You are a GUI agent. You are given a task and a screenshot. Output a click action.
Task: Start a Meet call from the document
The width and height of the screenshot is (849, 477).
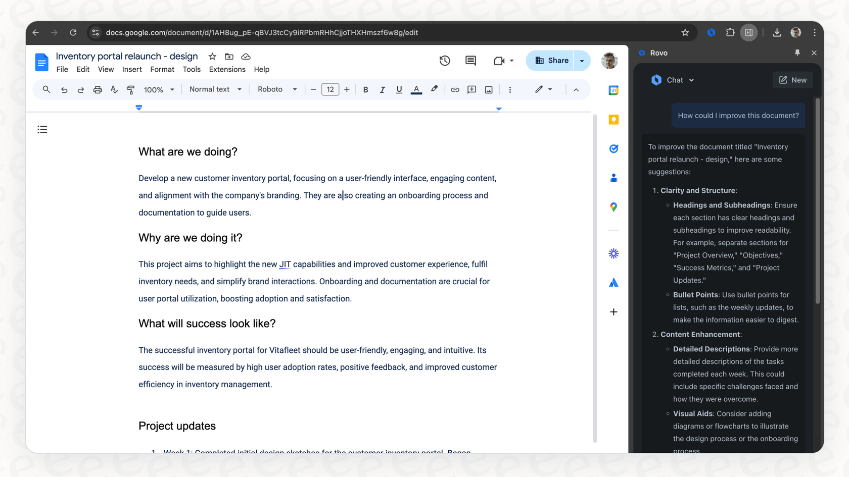pos(499,61)
